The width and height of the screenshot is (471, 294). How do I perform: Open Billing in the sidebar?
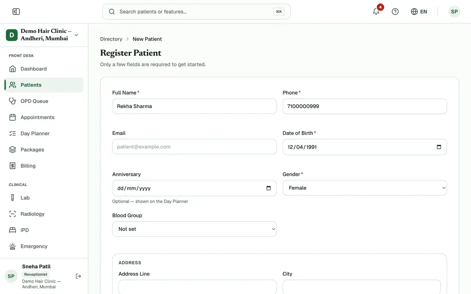coord(44,166)
